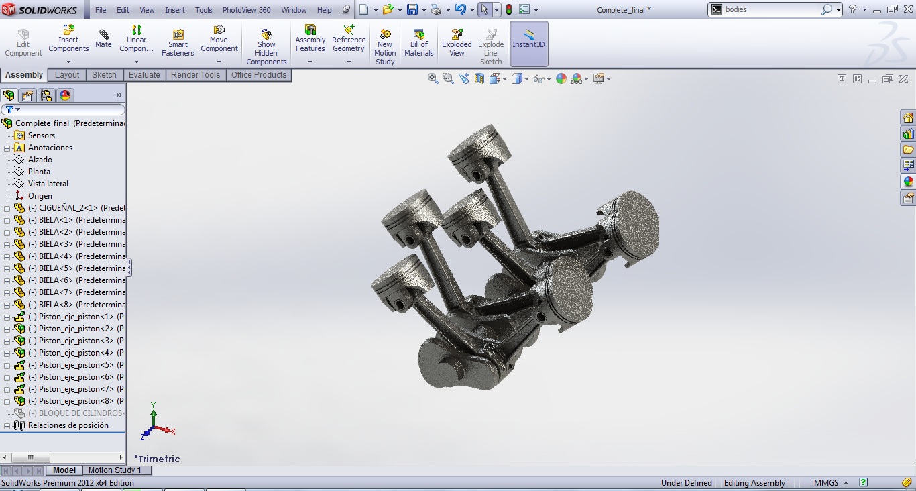
Task: Open the Help question mark icon
Action: click(852, 9)
